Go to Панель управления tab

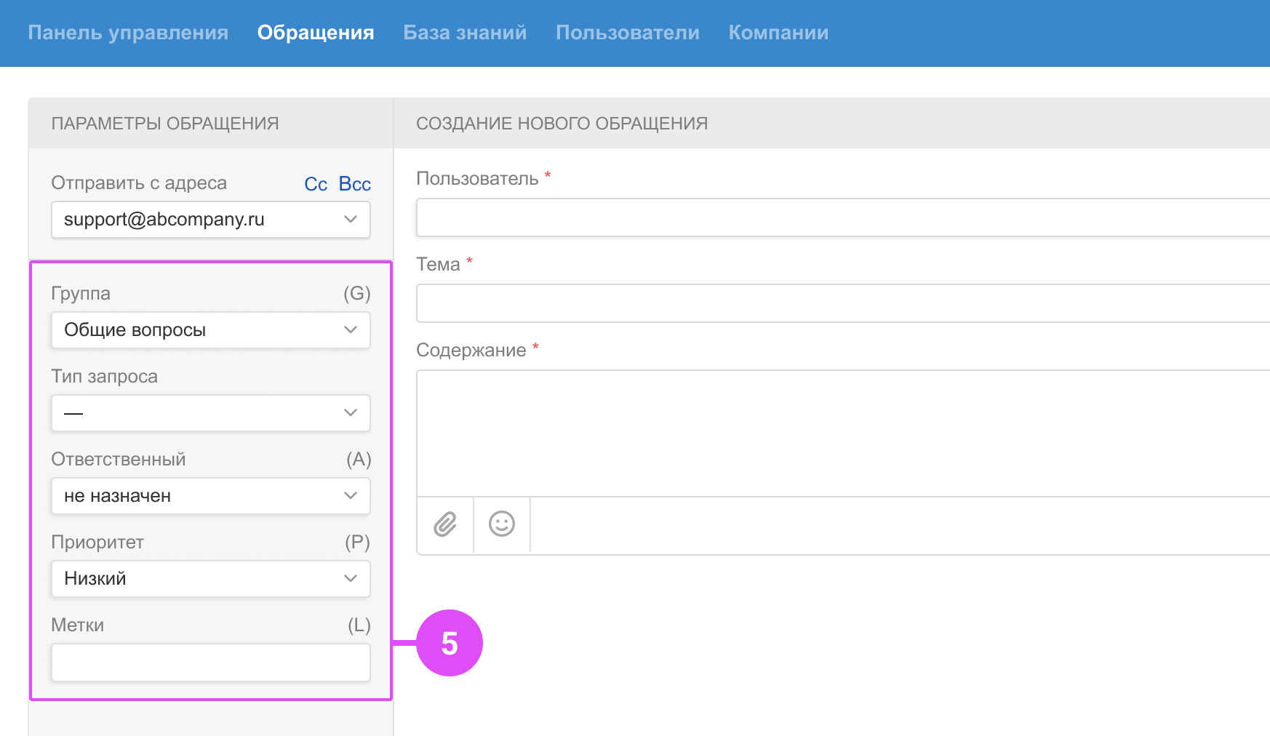pos(128,33)
